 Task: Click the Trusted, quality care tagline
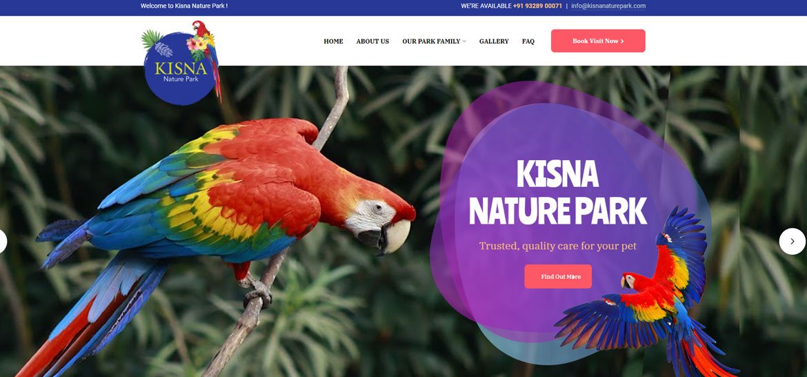click(558, 246)
